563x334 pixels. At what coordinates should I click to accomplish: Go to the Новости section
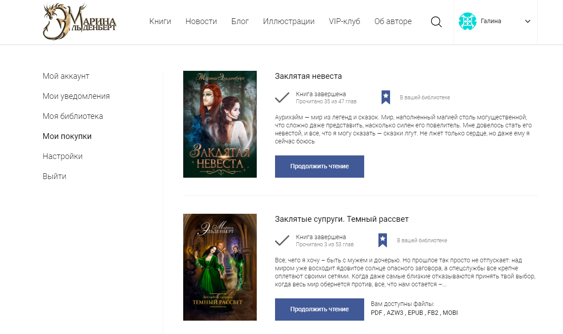[201, 21]
